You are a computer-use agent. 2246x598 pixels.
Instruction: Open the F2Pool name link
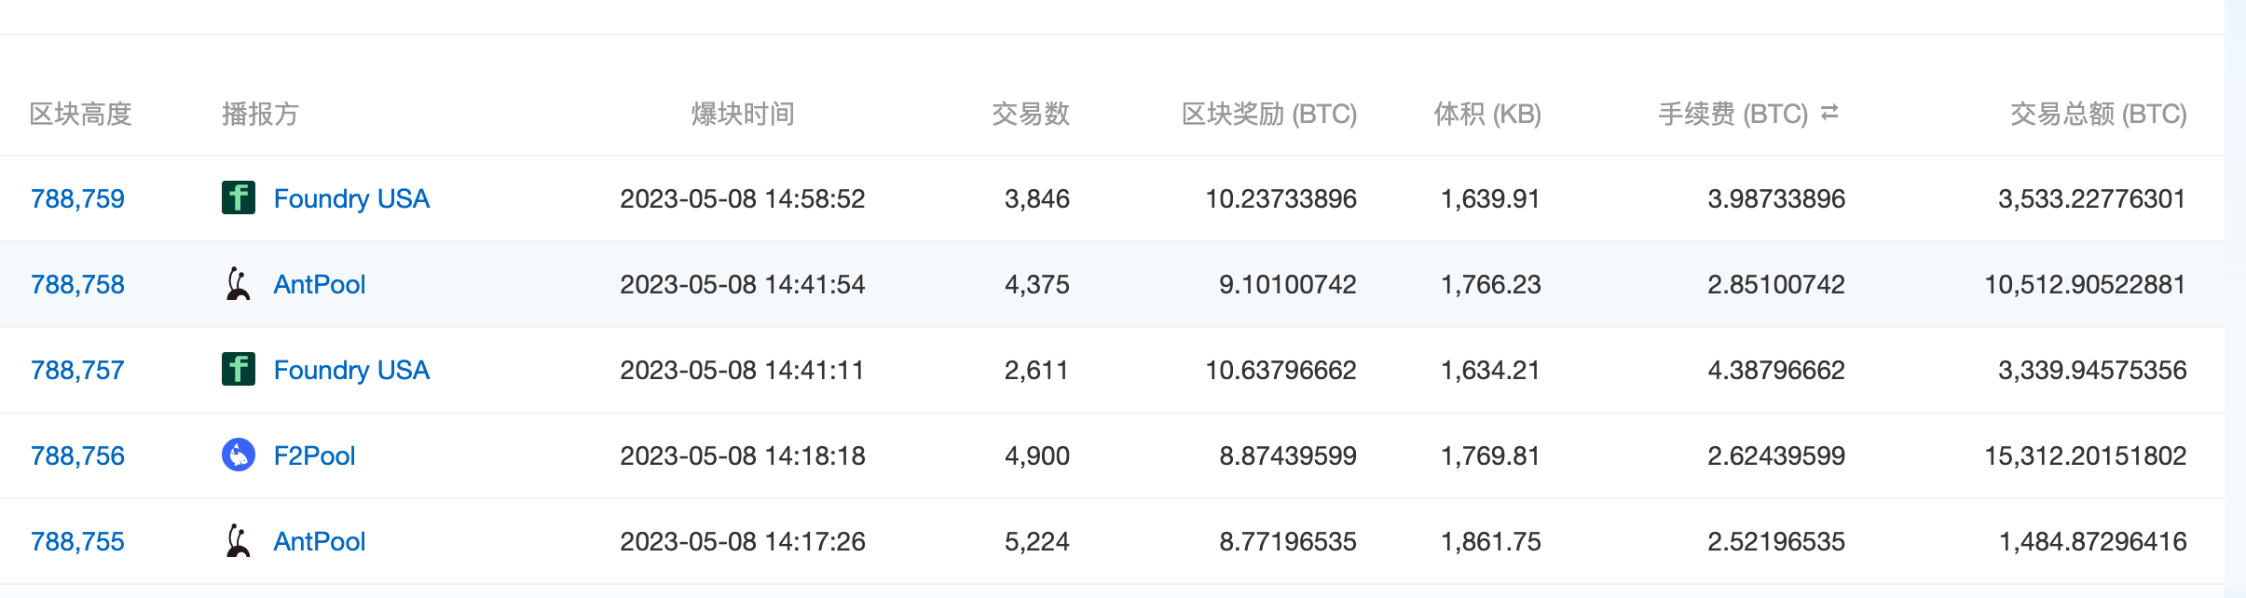[x=314, y=455]
